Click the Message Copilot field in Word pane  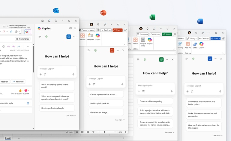pos(204,86)
